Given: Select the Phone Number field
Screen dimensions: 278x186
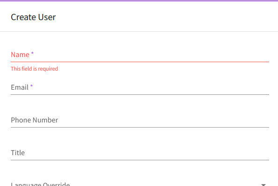Looking at the screenshot, I should [140, 120].
